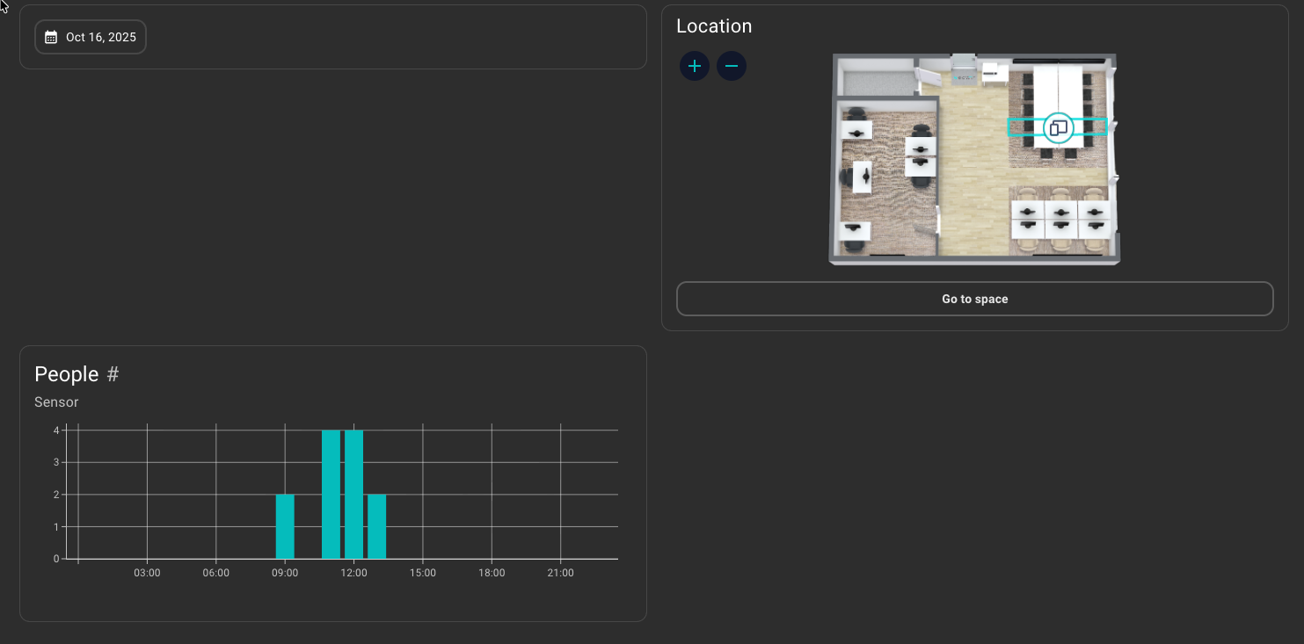This screenshot has width=1304, height=644.
Task: Click the 03:00 time axis label
Action: click(147, 573)
